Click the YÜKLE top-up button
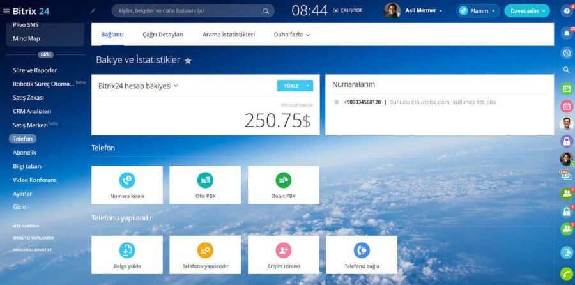The image size is (575, 285). [291, 86]
